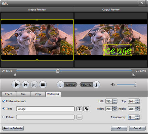Open the text font settings T icon

79,109
